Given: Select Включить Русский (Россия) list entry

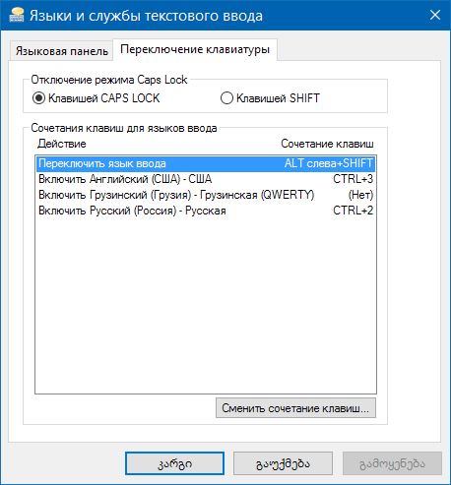Looking at the screenshot, I should pos(206,211).
